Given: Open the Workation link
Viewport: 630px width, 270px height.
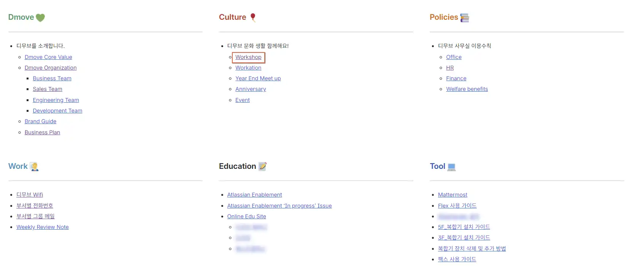Looking at the screenshot, I should [x=248, y=68].
